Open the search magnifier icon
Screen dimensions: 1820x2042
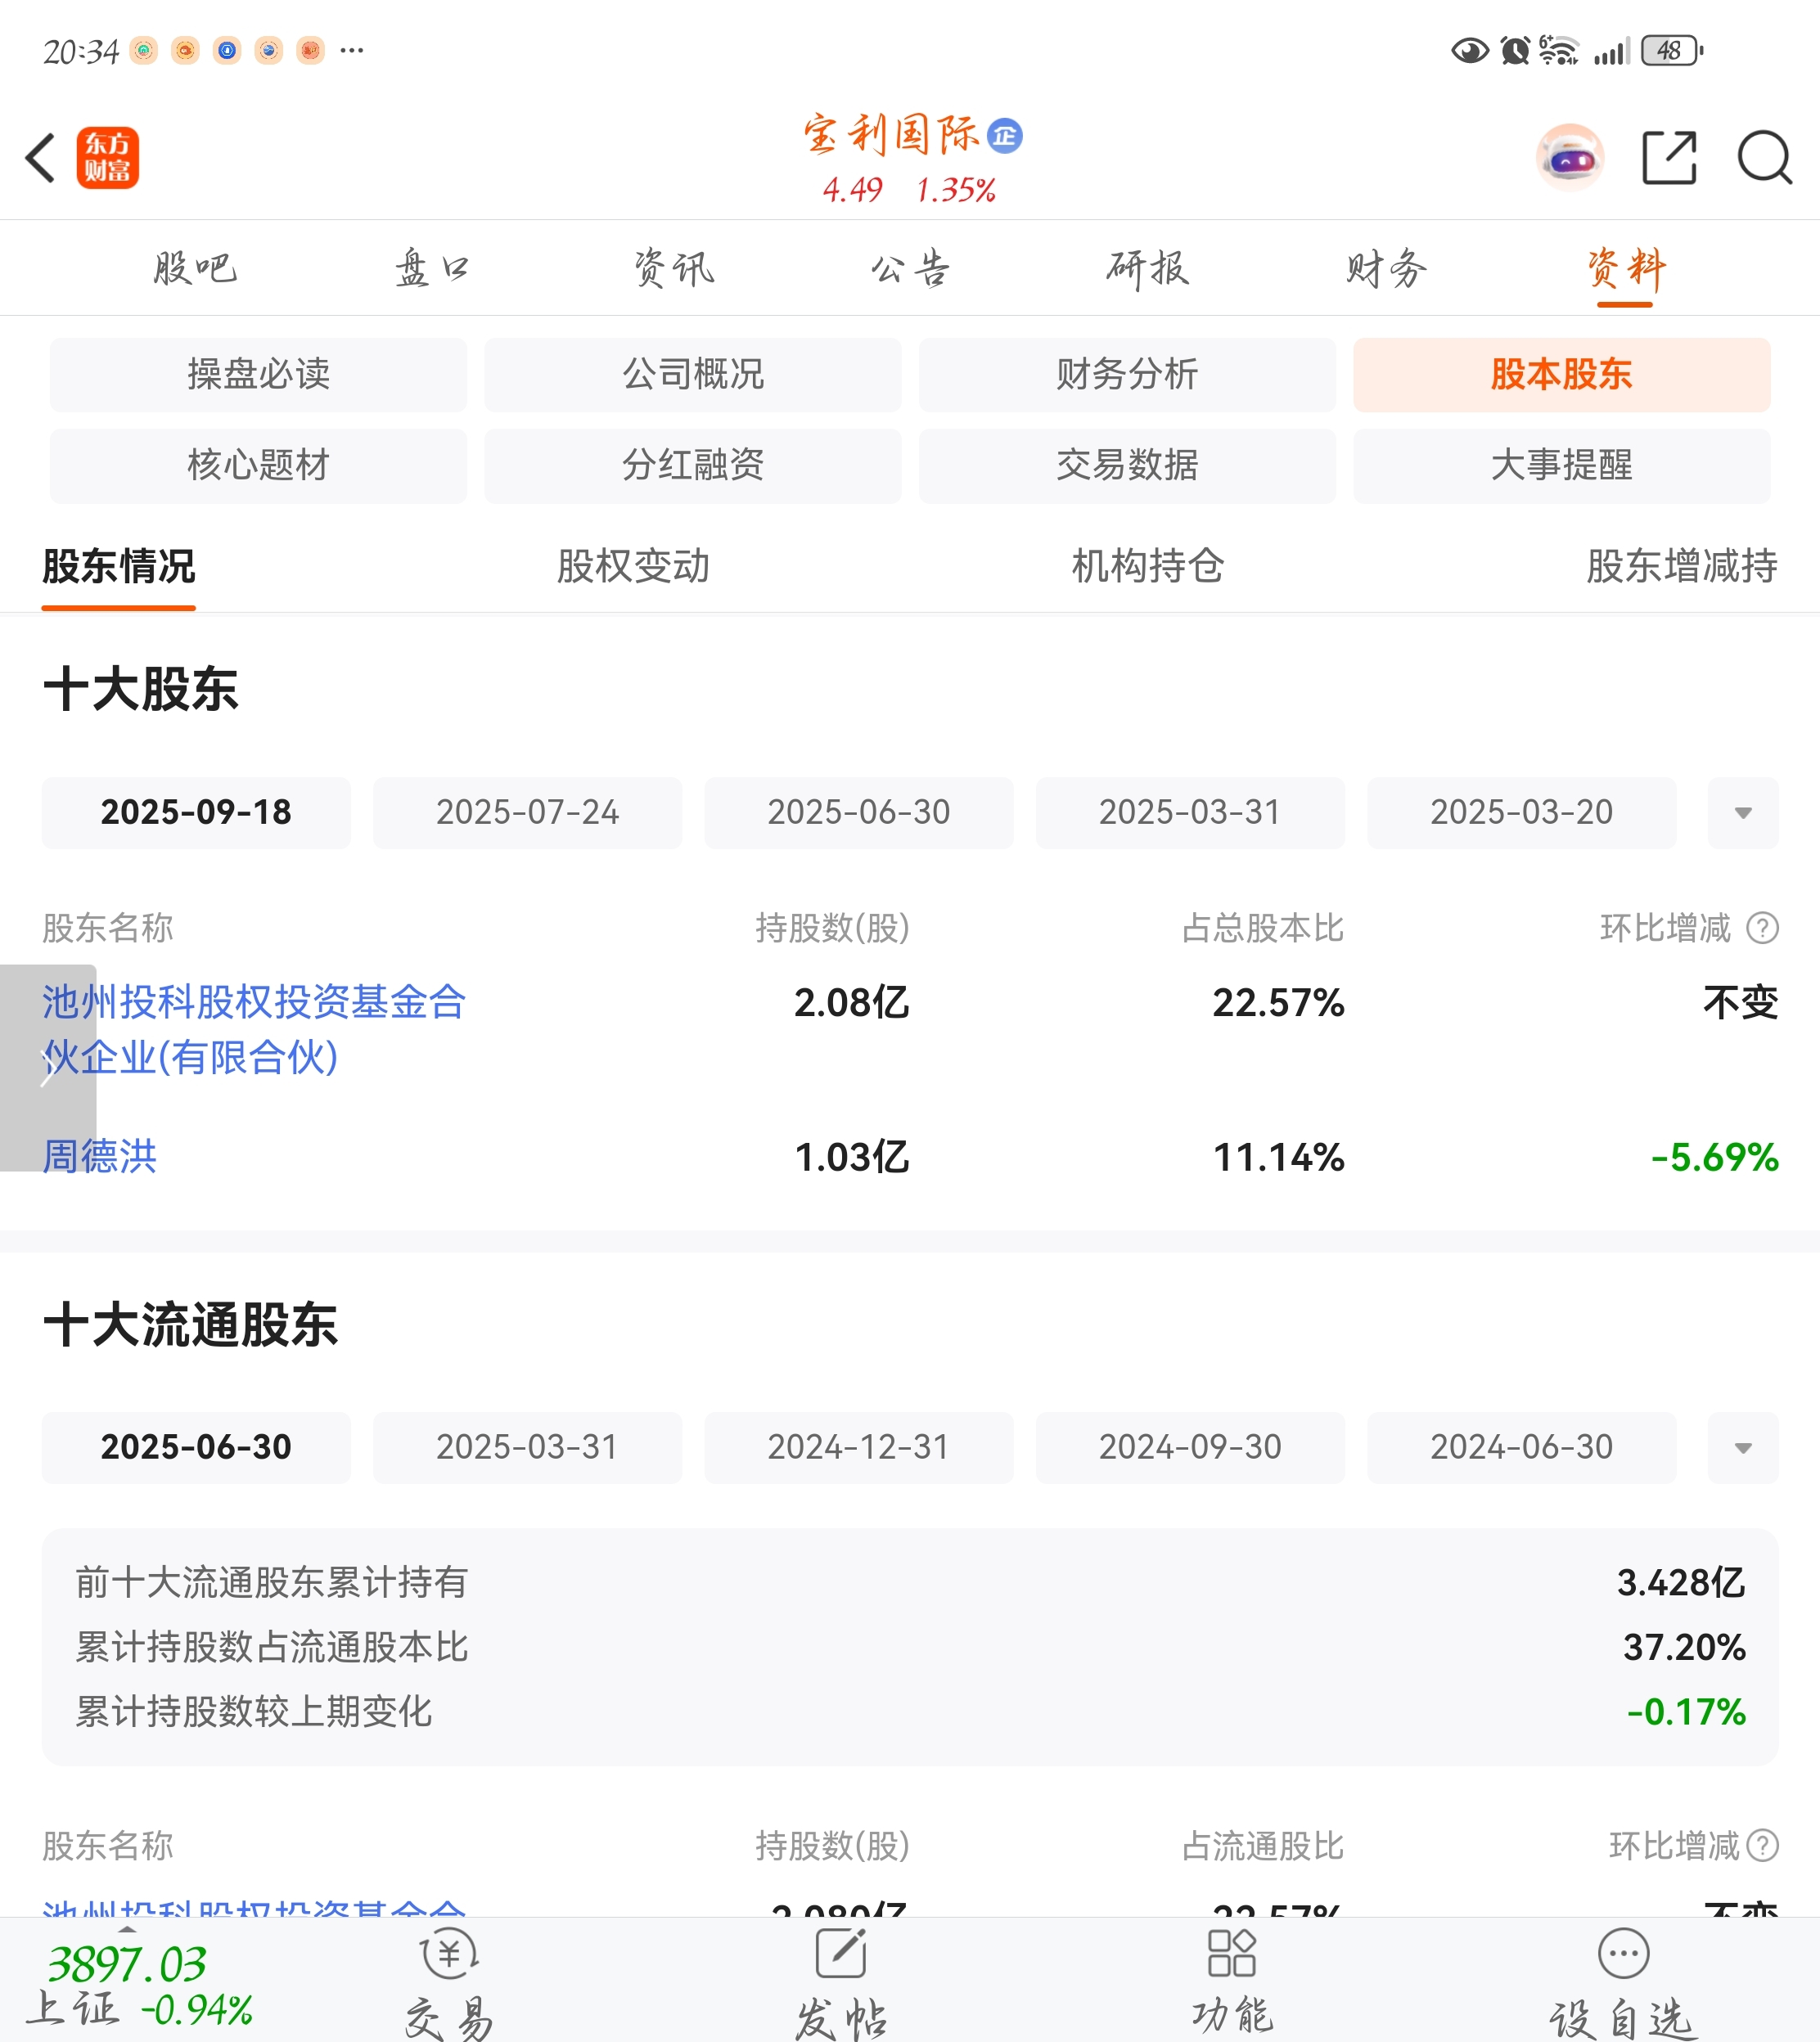[x=1764, y=158]
